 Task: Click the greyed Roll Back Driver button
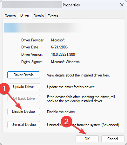tap(23, 98)
